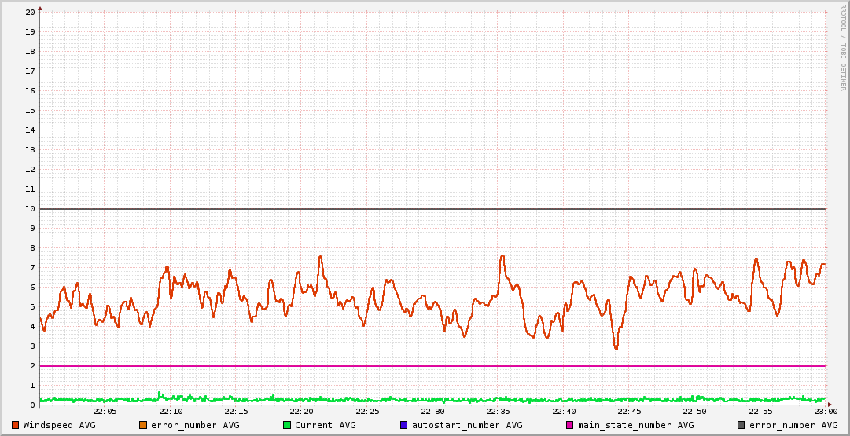This screenshot has height=436, width=850.
Task: Click the green Current AVG legend swatch
Action: [287, 425]
